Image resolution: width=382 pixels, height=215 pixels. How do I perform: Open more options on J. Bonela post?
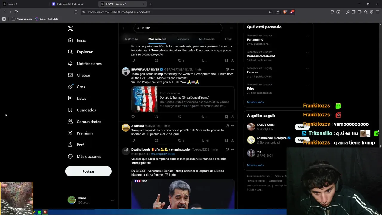[x=232, y=126]
